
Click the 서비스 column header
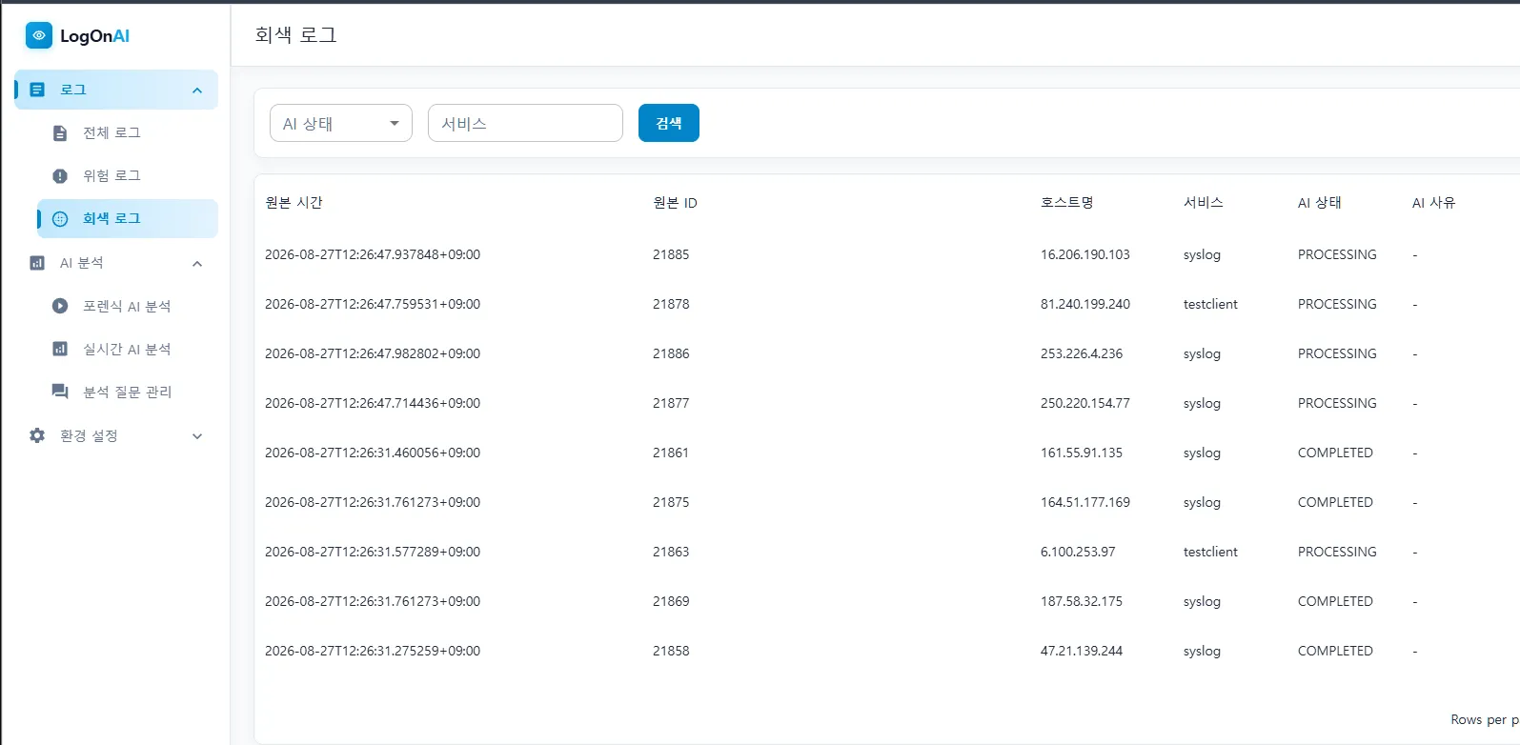tap(1203, 202)
